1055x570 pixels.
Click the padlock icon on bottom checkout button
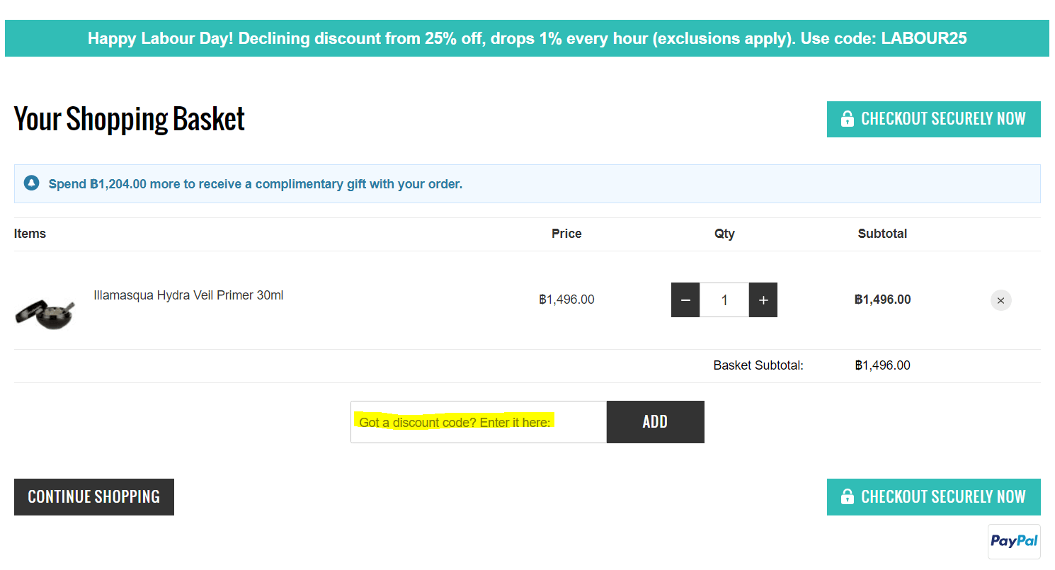point(847,497)
